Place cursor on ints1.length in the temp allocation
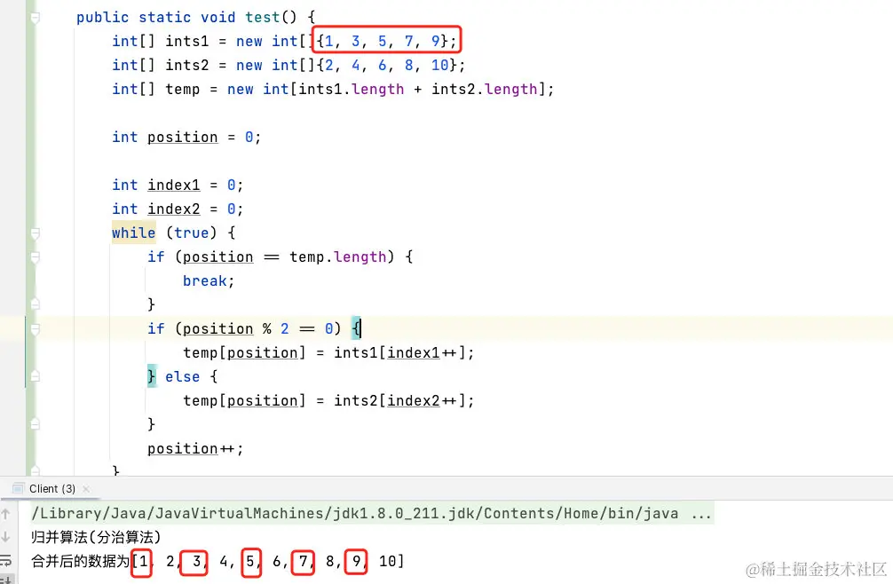This screenshot has width=893, height=584. coord(352,89)
